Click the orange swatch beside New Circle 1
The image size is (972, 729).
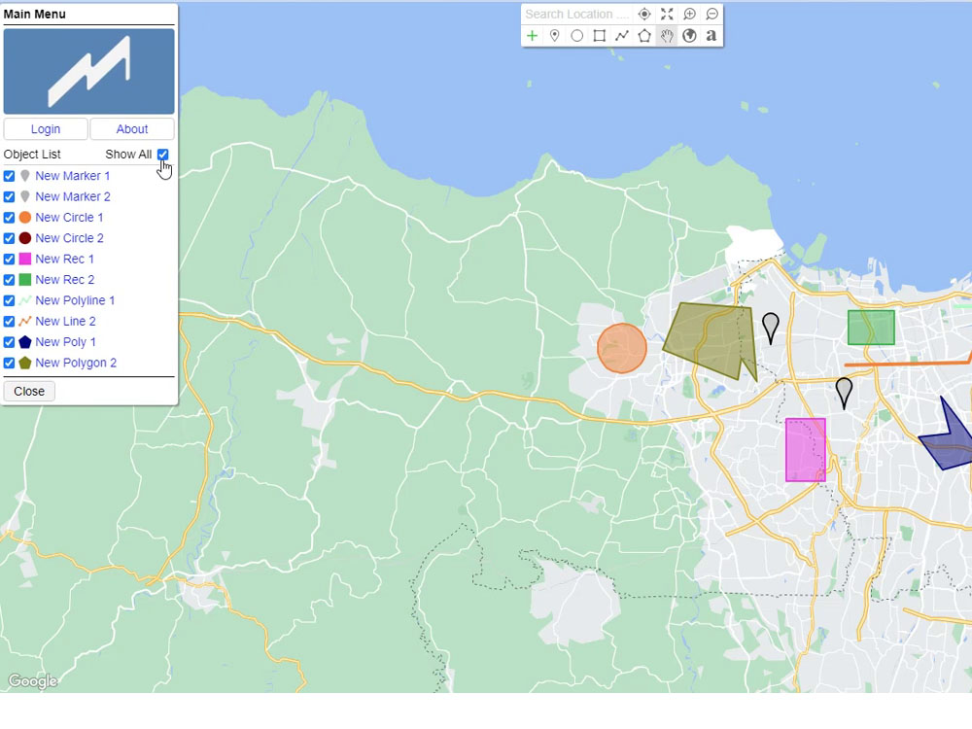25,218
